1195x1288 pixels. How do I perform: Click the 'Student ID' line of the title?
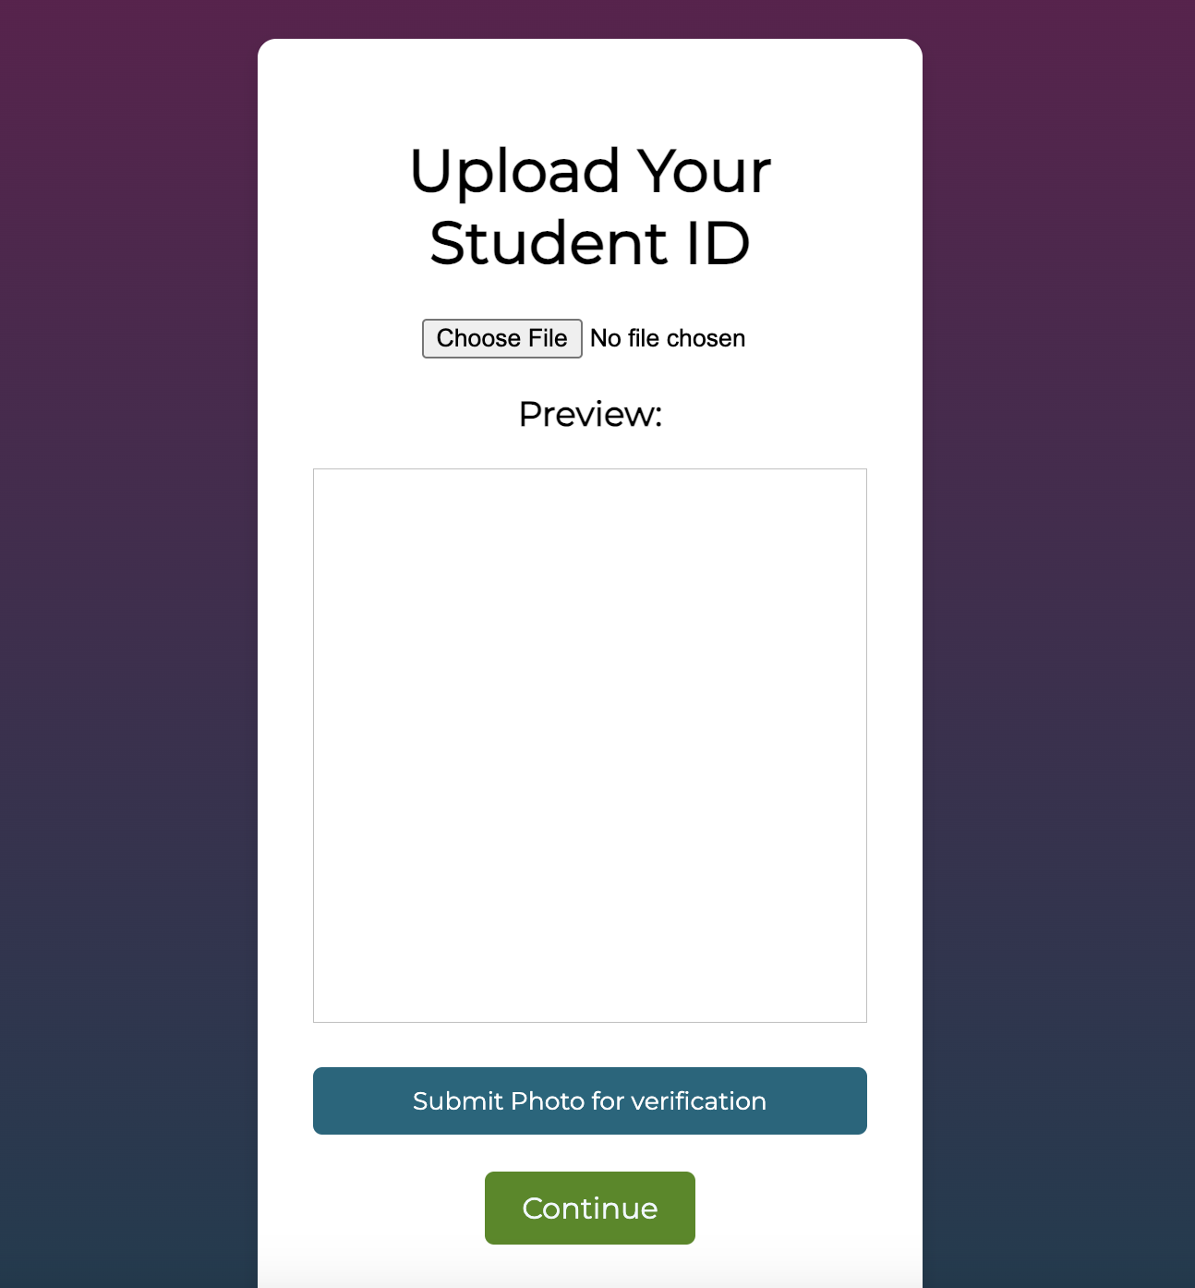[589, 243]
